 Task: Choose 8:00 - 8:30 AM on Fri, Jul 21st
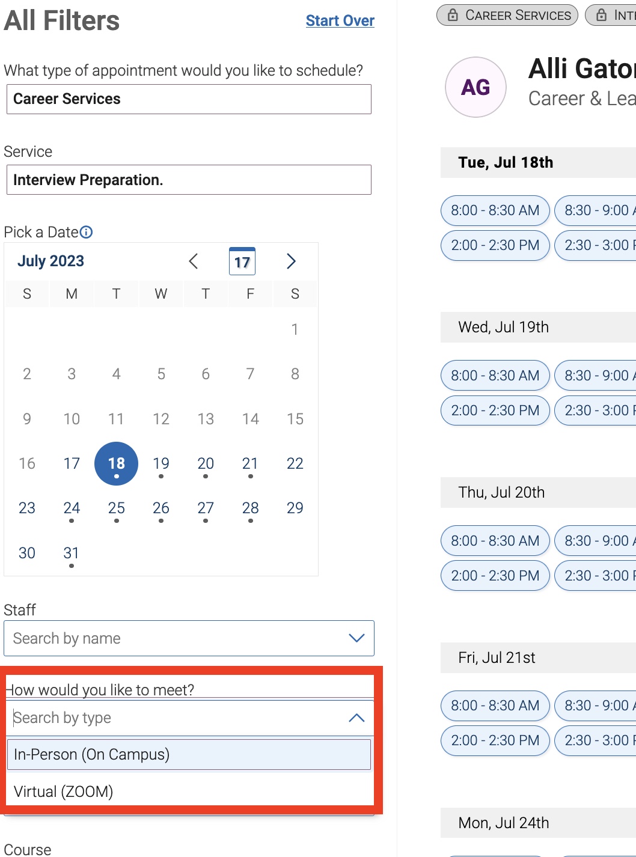(x=495, y=706)
